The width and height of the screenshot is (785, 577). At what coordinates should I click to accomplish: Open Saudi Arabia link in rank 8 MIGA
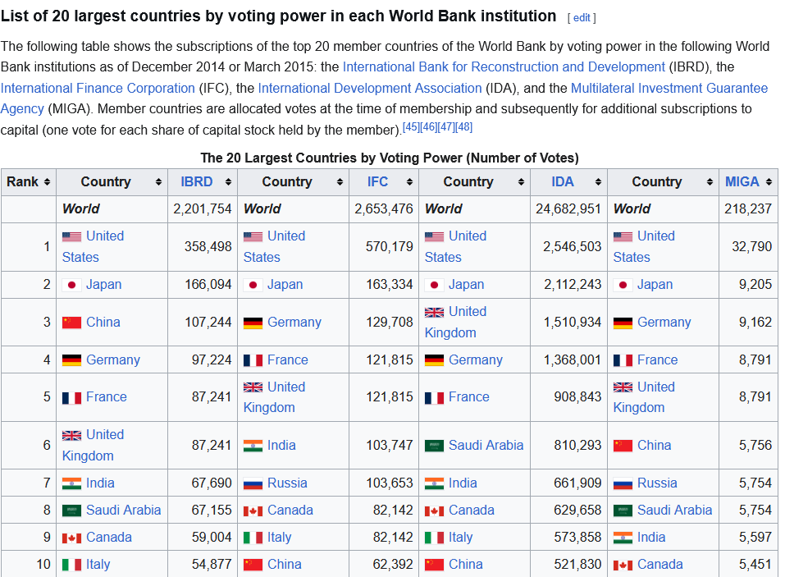click(x=675, y=511)
